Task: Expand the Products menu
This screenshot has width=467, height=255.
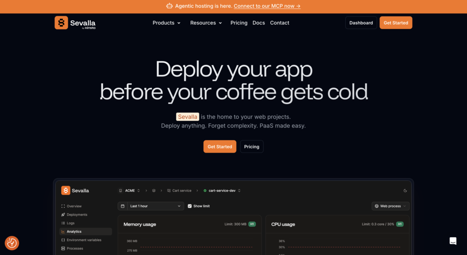Action: click(x=166, y=23)
